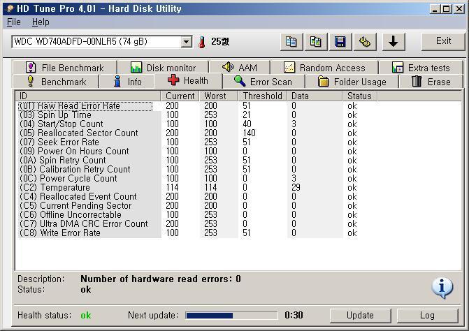Click the Error Scan magnifier icon
Image resolution: width=469 pixels, height=331 pixels.
240,81
